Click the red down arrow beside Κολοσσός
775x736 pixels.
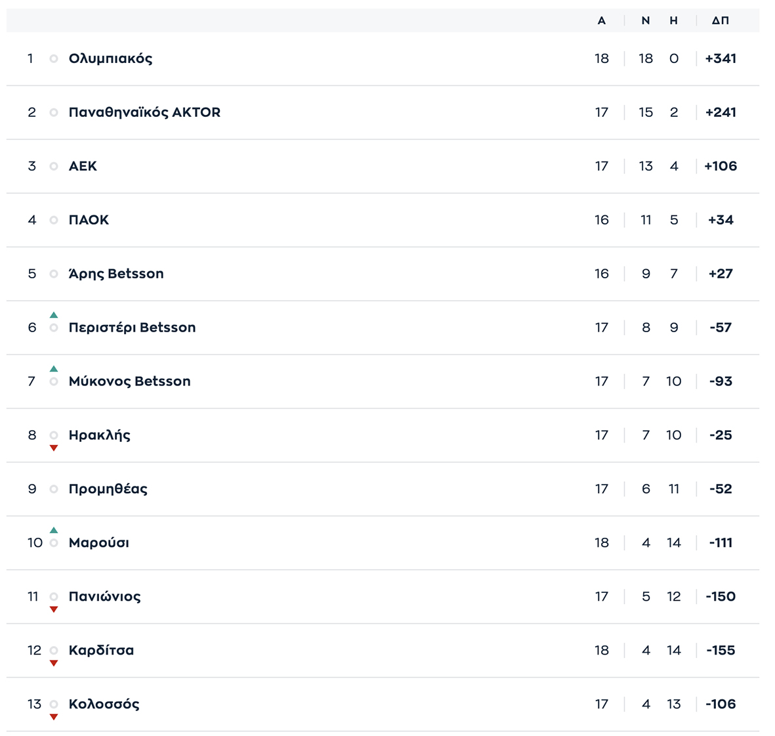click(x=54, y=718)
